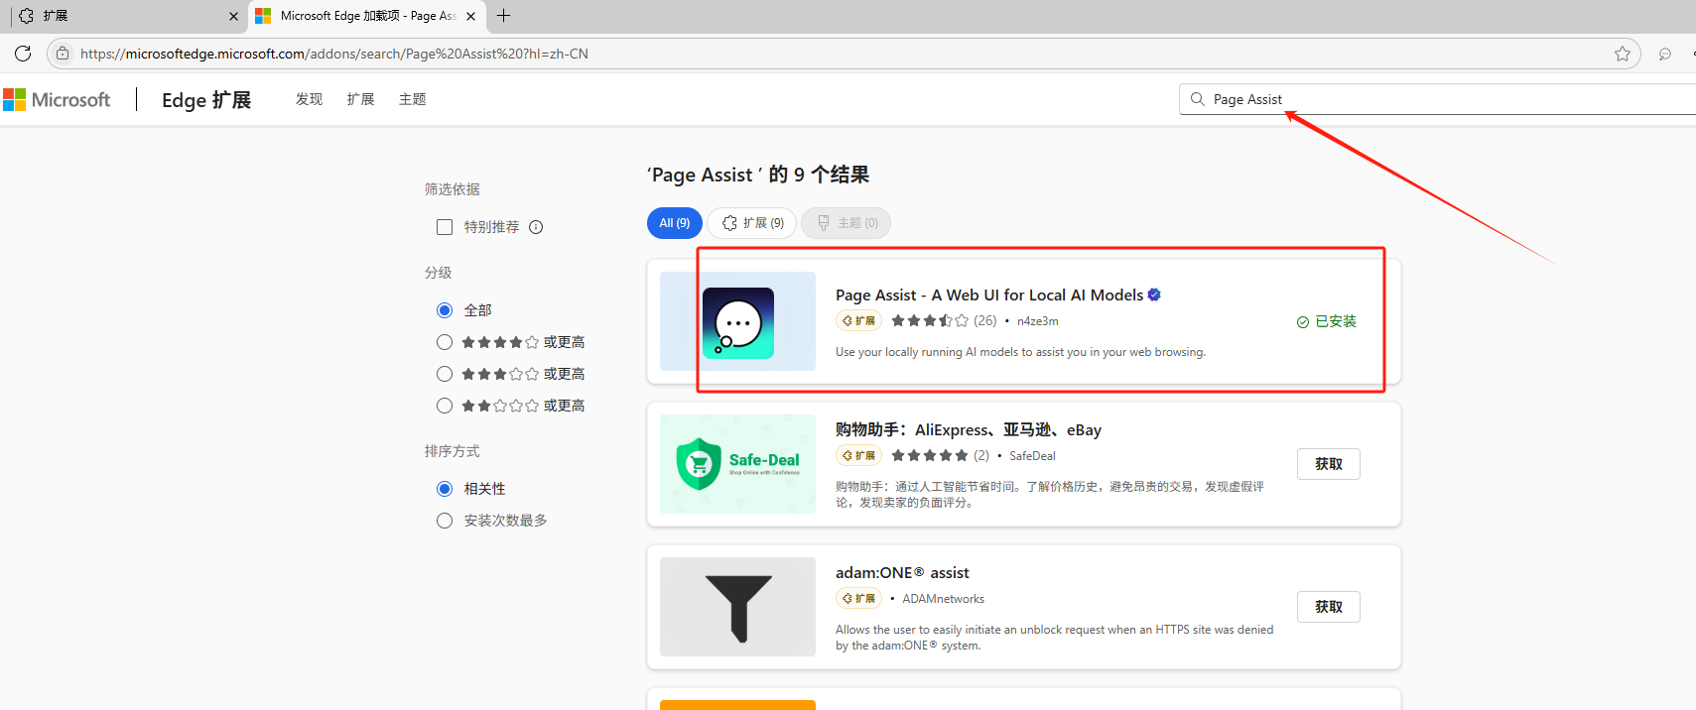Click the search magnifier icon
Screen dimensions: 1696x710
point(1198,99)
